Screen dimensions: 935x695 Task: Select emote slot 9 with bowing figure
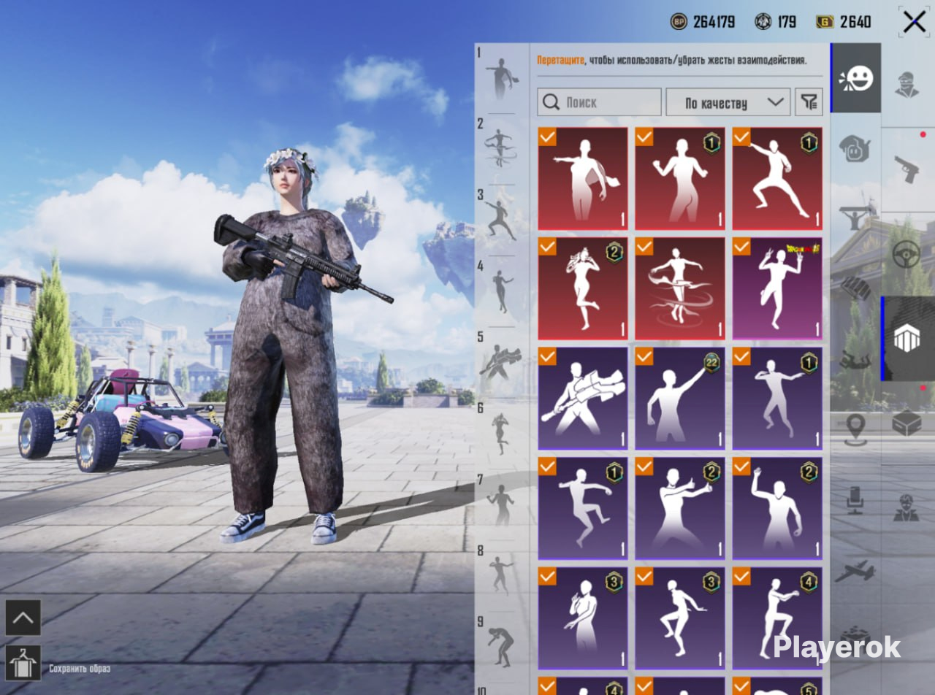(x=502, y=646)
